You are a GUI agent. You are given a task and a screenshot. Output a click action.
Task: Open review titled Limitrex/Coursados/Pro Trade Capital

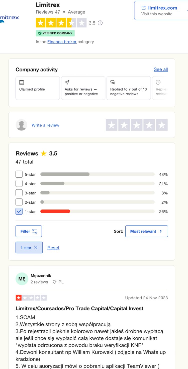pos(79,309)
